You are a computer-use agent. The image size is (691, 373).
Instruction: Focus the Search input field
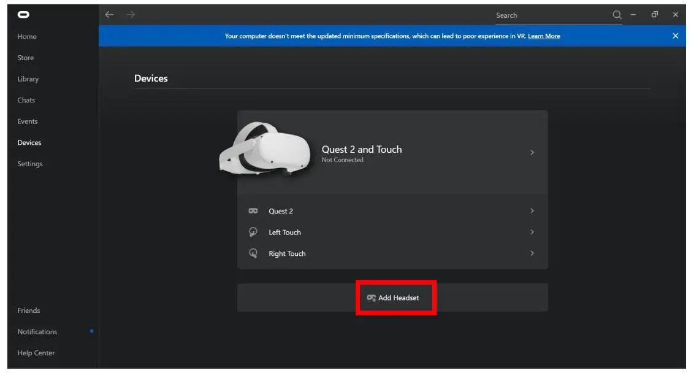coord(549,15)
